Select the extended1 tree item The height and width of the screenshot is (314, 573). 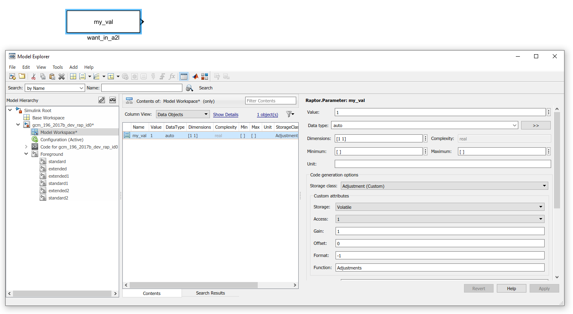tap(59, 176)
